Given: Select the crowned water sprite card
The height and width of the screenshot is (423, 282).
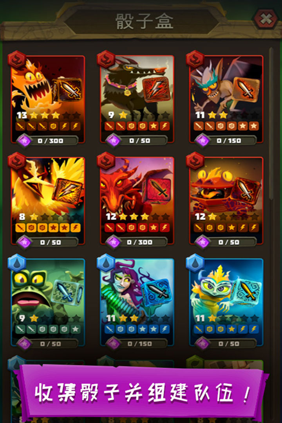Looking at the screenshot, I should tap(226, 302).
